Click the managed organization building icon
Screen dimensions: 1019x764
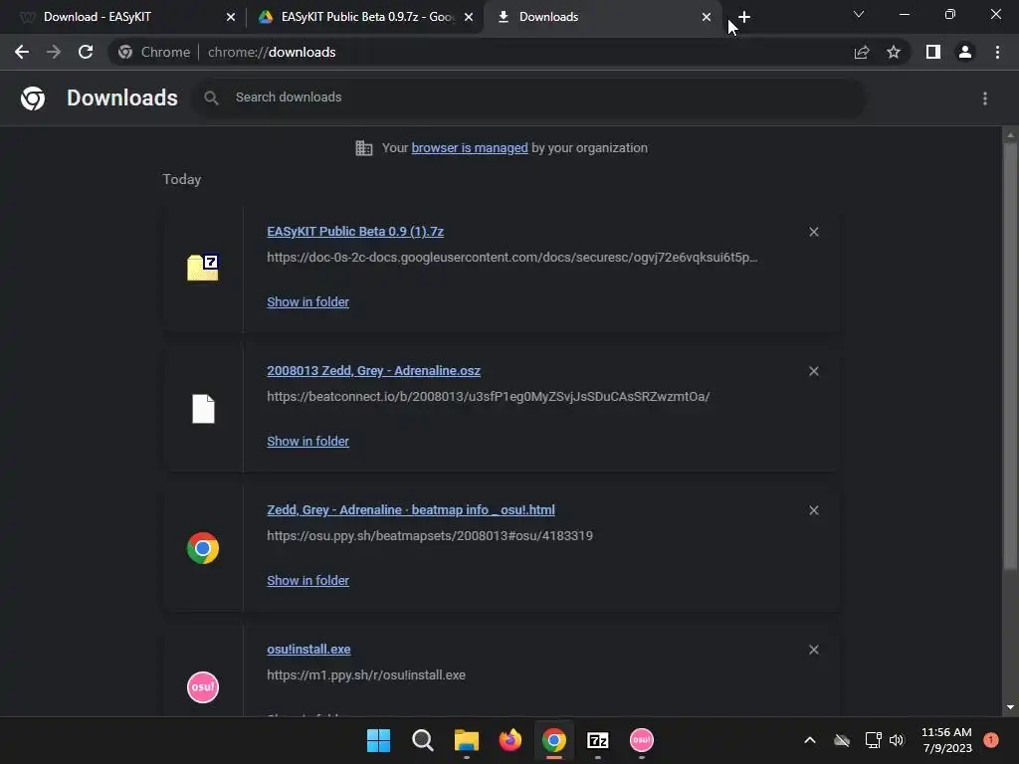[364, 148]
